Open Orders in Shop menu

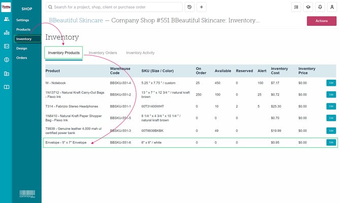pos(22,58)
